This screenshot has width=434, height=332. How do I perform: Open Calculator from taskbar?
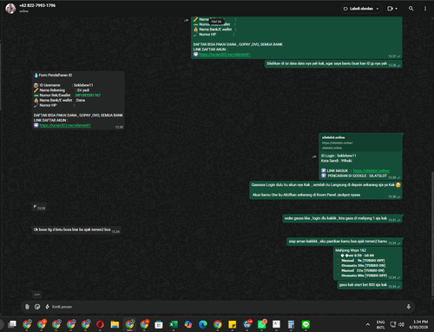tap(291, 324)
